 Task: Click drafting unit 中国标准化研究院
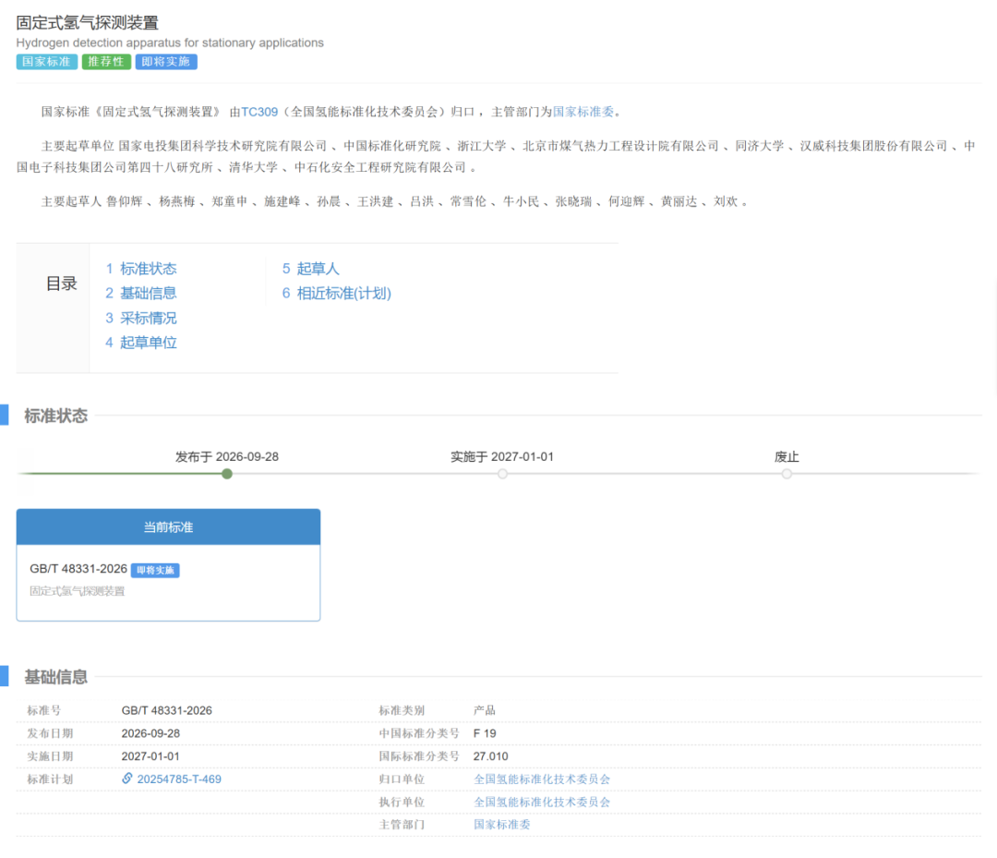click(x=392, y=146)
